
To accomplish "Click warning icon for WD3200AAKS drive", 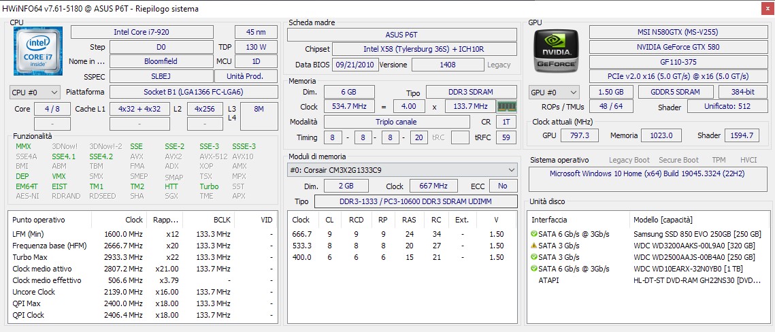I will (x=534, y=246).
